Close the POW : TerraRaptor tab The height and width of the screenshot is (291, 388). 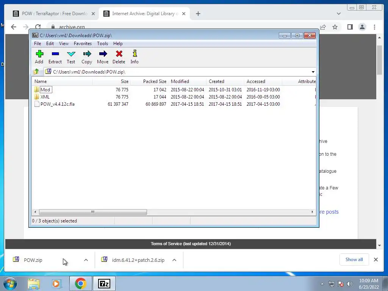93,14
